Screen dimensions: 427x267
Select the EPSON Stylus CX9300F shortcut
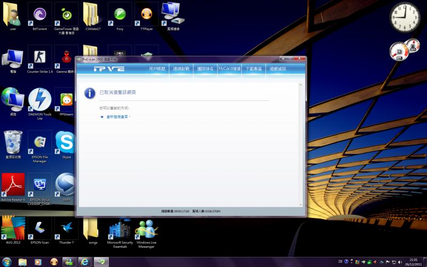(39, 189)
